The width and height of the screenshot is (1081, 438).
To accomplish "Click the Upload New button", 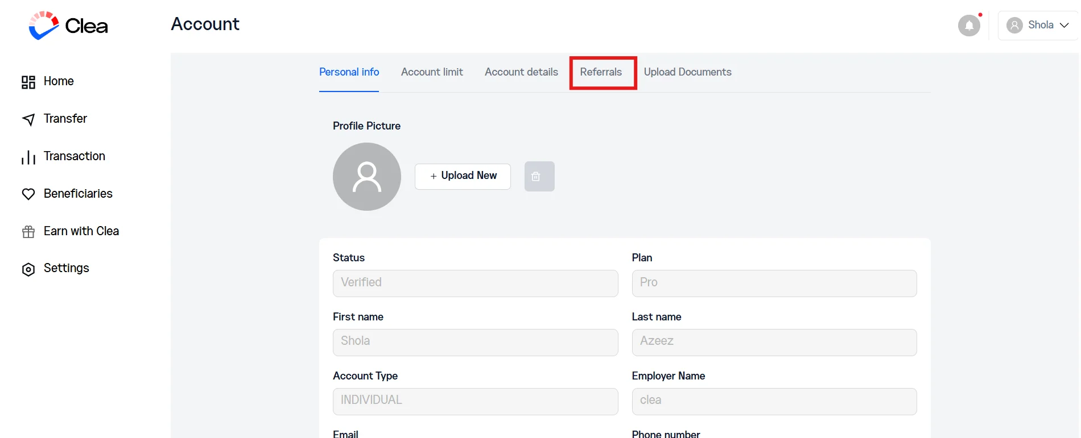I will point(463,176).
